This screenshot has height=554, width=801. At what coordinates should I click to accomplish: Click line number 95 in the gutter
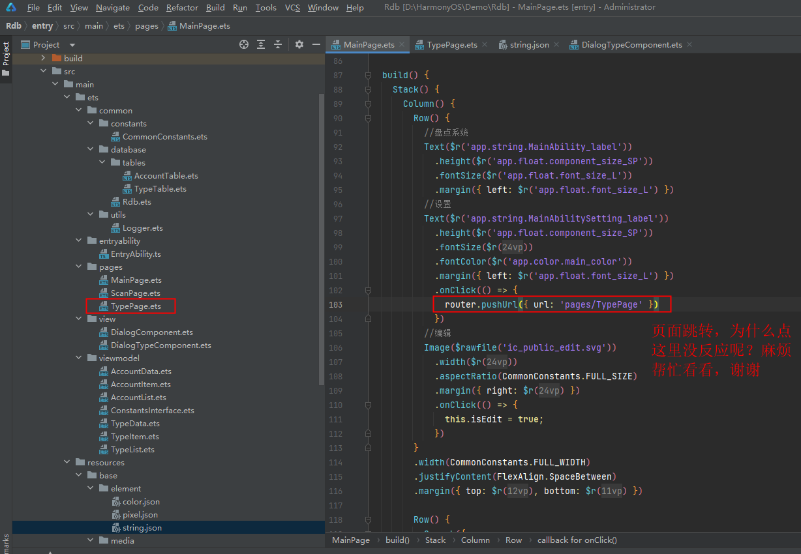click(337, 190)
